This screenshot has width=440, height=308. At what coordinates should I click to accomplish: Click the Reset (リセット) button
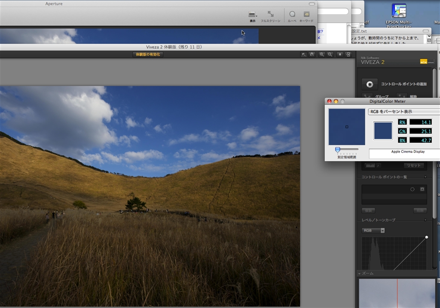414,165
